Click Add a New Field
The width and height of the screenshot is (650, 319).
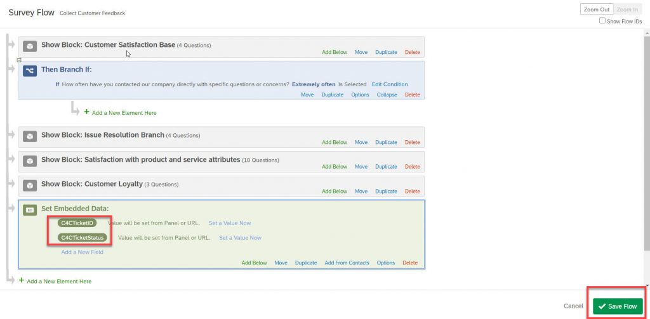coord(82,252)
